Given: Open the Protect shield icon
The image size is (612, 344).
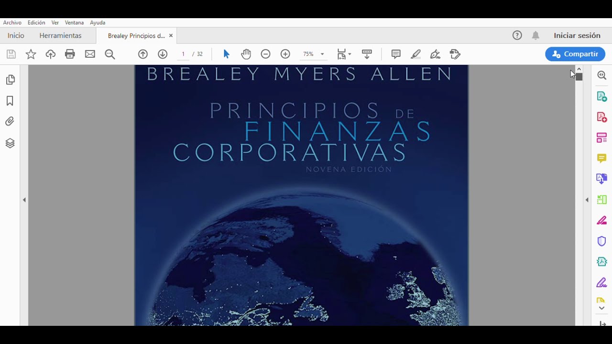Looking at the screenshot, I should 602,241.
